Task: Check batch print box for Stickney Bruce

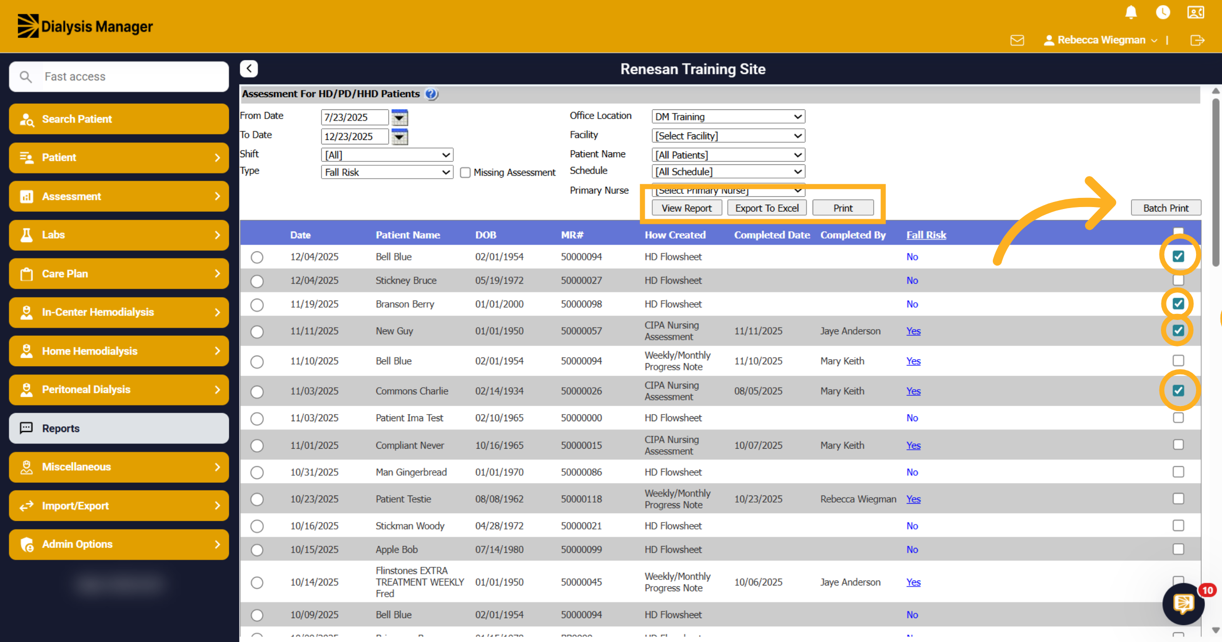Action: coord(1178,280)
